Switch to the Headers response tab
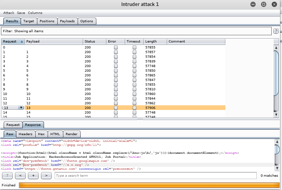 (25, 134)
